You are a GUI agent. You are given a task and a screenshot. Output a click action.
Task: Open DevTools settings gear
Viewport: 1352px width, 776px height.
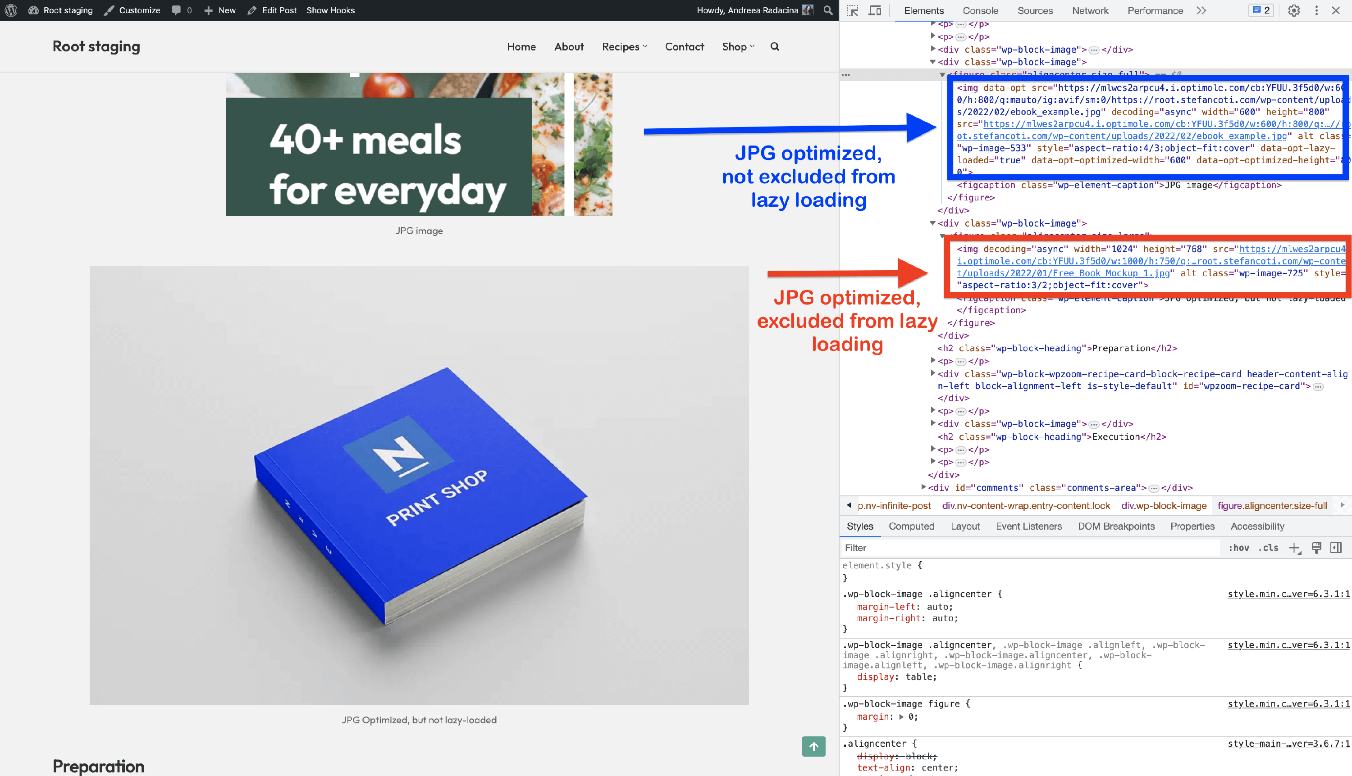(x=1294, y=11)
